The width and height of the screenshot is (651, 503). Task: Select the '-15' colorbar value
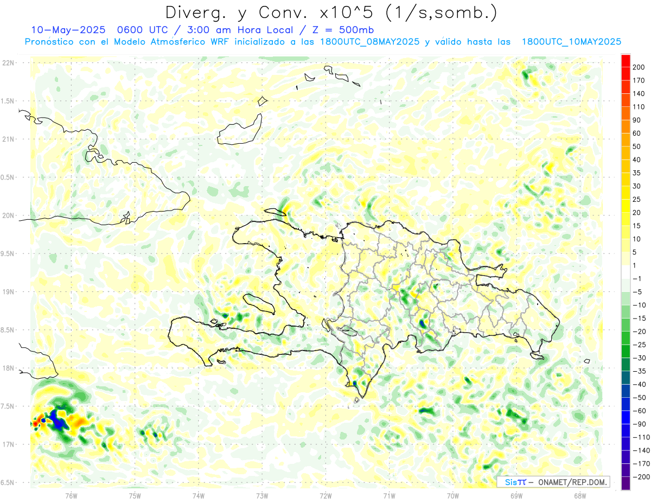coord(639,319)
